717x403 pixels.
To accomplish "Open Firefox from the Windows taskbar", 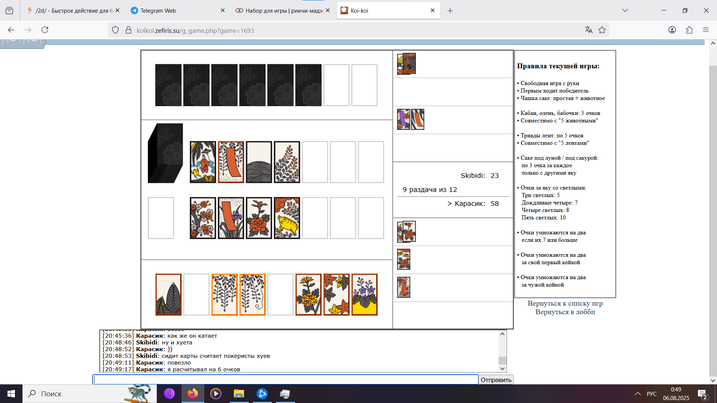I will (x=193, y=394).
